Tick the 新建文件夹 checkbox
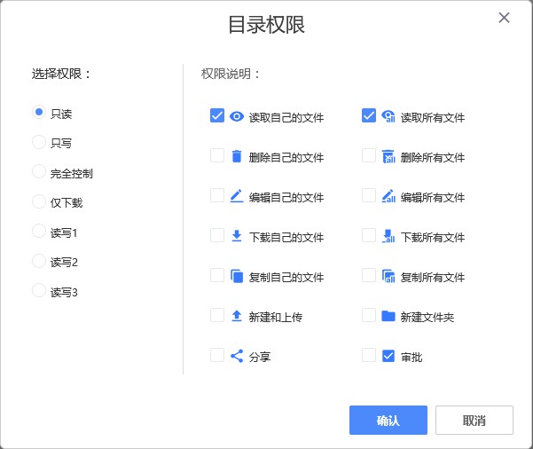This screenshot has height=449, width=533. (x=369, y=315)
